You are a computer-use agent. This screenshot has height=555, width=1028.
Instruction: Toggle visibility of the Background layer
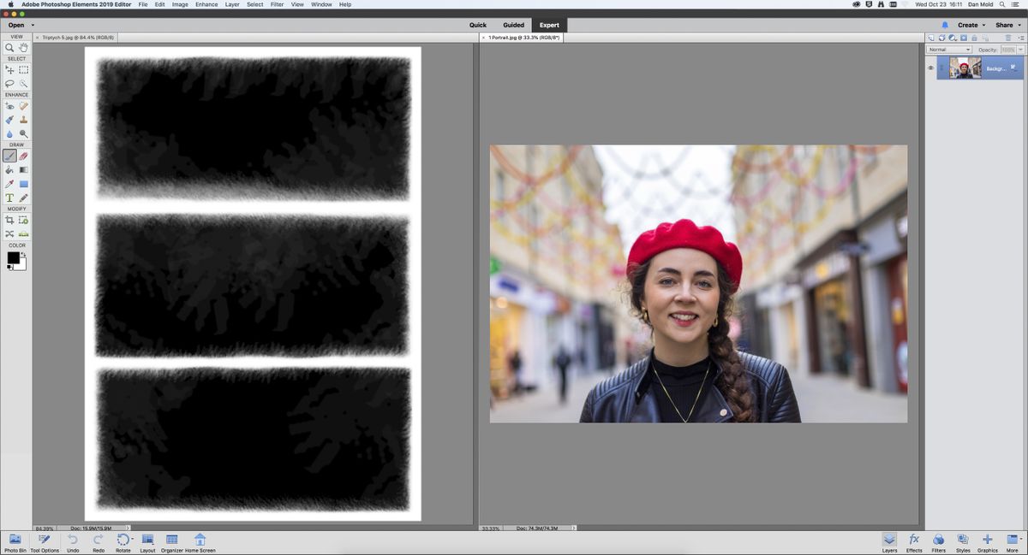930,68
